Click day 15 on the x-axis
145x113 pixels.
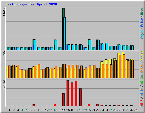click(68, 110)
